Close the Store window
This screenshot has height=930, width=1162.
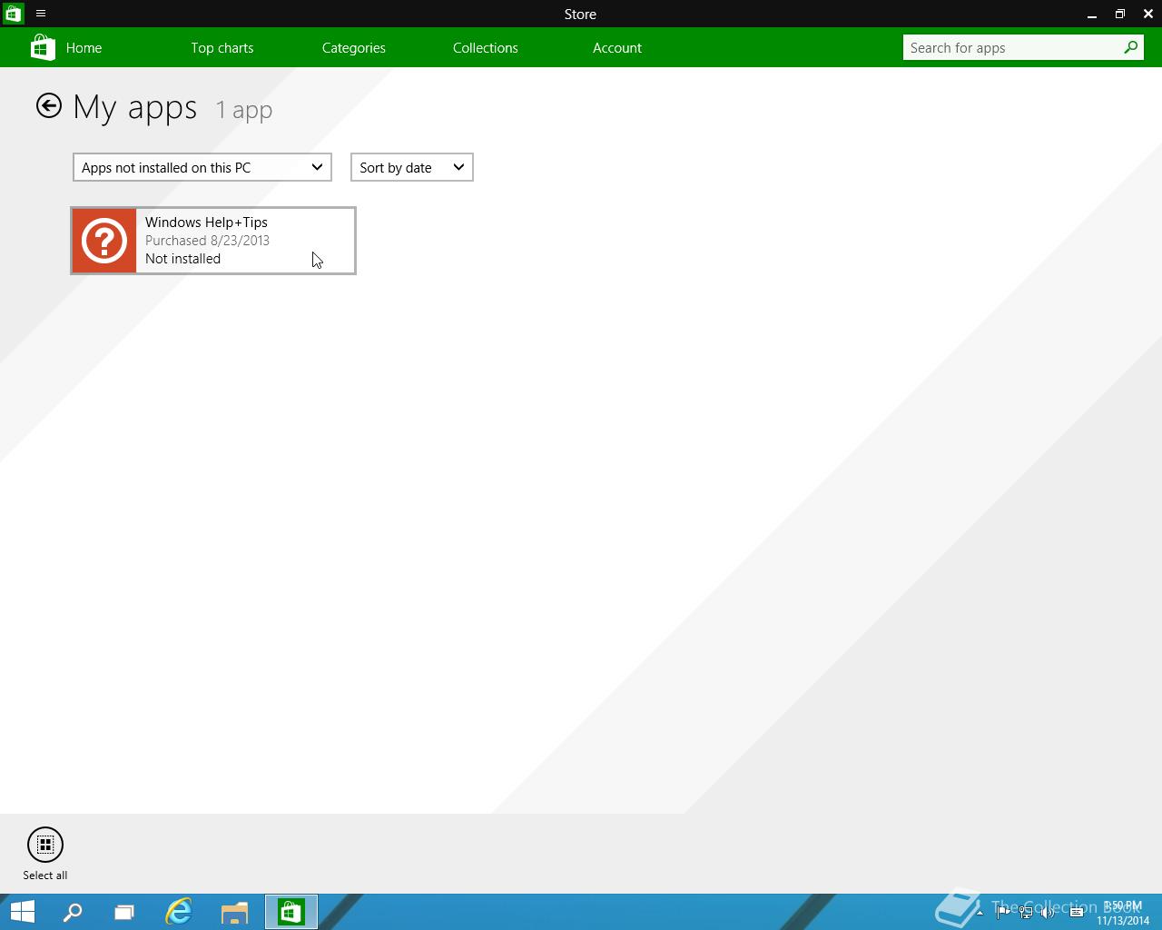point(1147,14)
